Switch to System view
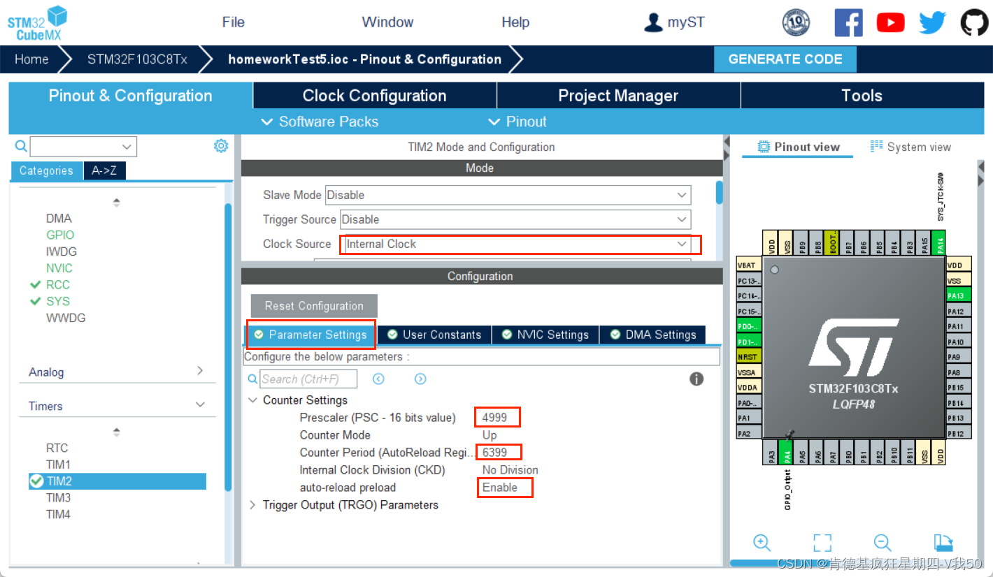The height and width of the screenshot is (577, 993). pyautogui.click(x=910, y=147)
